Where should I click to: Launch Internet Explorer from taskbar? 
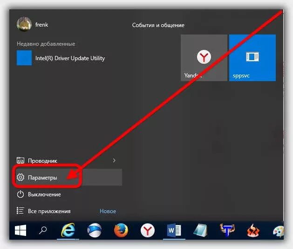point(68,230)
